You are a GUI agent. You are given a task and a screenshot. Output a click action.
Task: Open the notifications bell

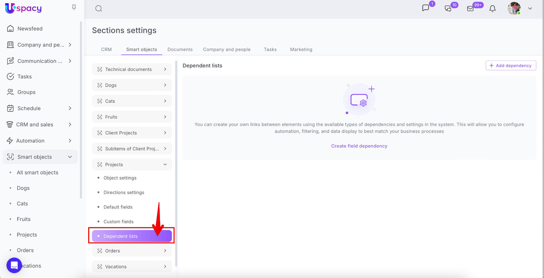[x=492, y=9]
